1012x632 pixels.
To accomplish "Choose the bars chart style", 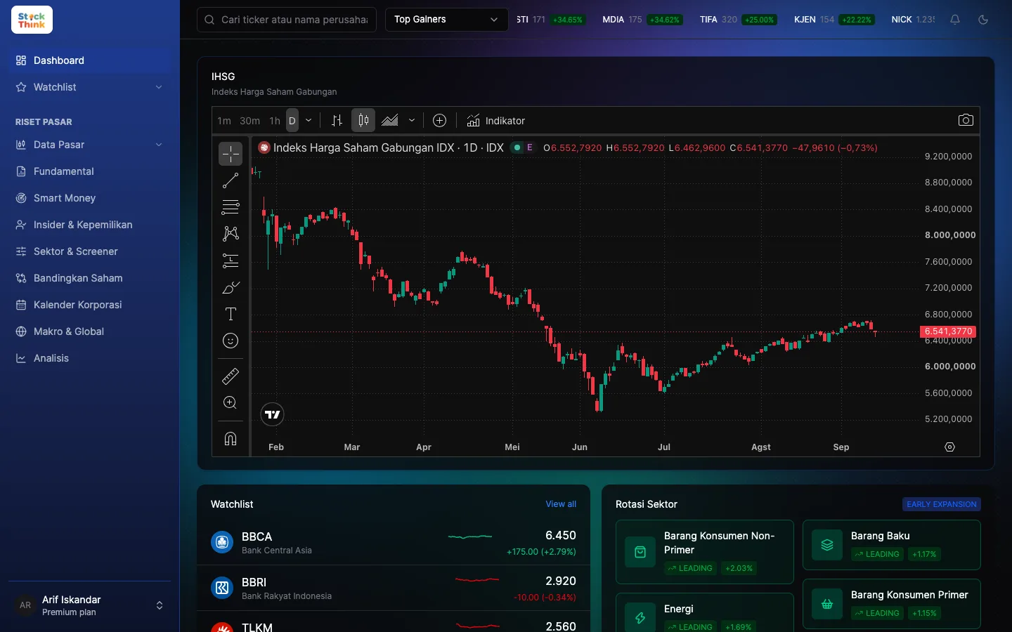I will pyautogui.click(x=337, y=121).
